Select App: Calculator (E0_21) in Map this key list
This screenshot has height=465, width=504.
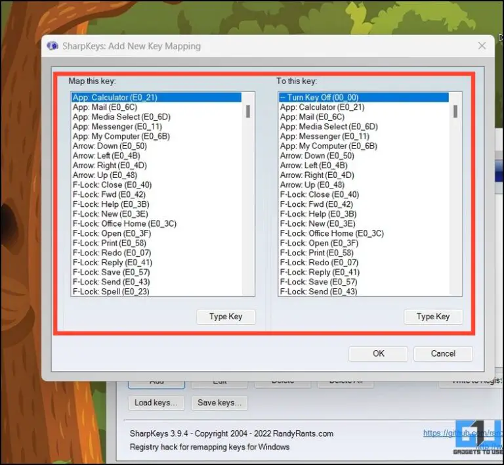pyautogui.click(x=157, y=97)
